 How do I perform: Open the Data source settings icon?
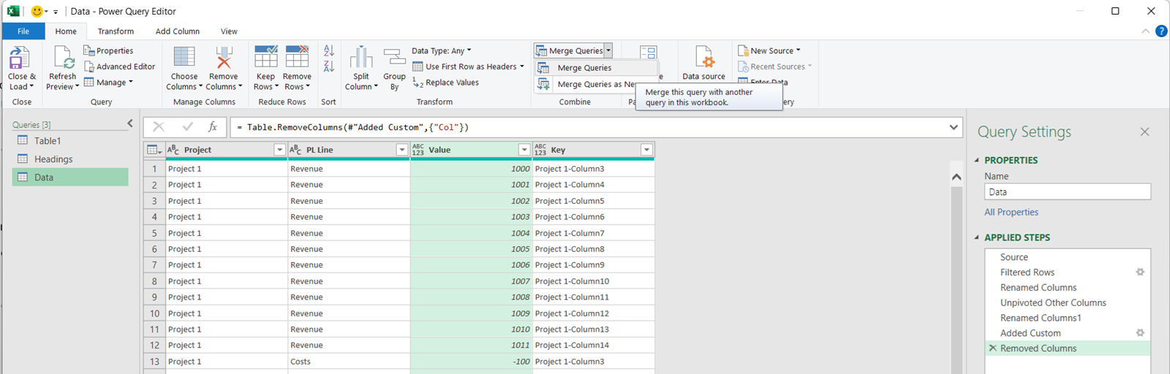point(703,58)
